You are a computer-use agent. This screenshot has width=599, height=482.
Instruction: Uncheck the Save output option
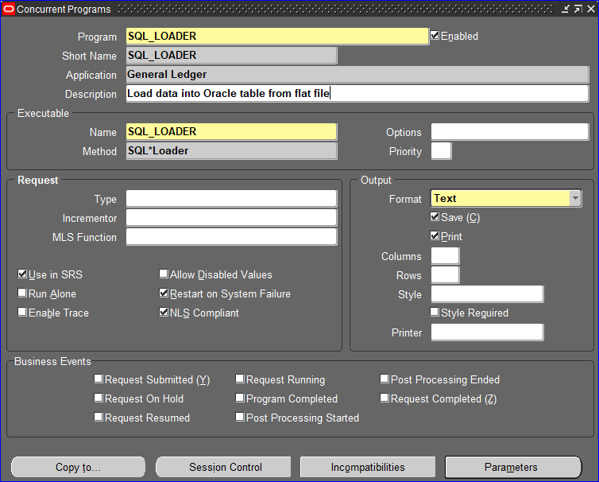pos(435,217)
